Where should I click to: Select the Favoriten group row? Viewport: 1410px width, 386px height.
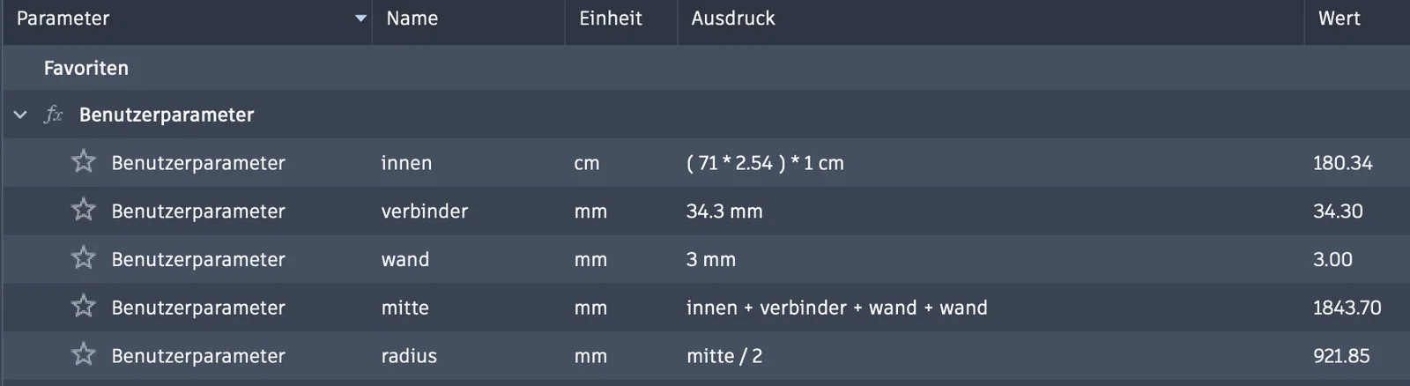[705, 68]
